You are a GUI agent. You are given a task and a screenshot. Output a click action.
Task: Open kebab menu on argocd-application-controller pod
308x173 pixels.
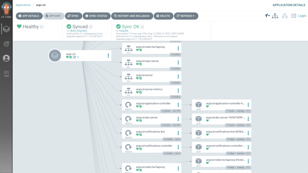coord(248,105)
